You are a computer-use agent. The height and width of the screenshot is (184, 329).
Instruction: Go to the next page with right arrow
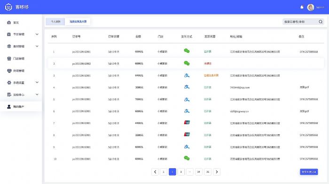[217, 172]
